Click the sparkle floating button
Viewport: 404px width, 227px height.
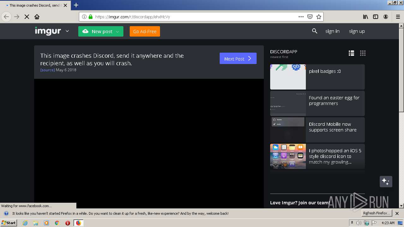[386, 182]
